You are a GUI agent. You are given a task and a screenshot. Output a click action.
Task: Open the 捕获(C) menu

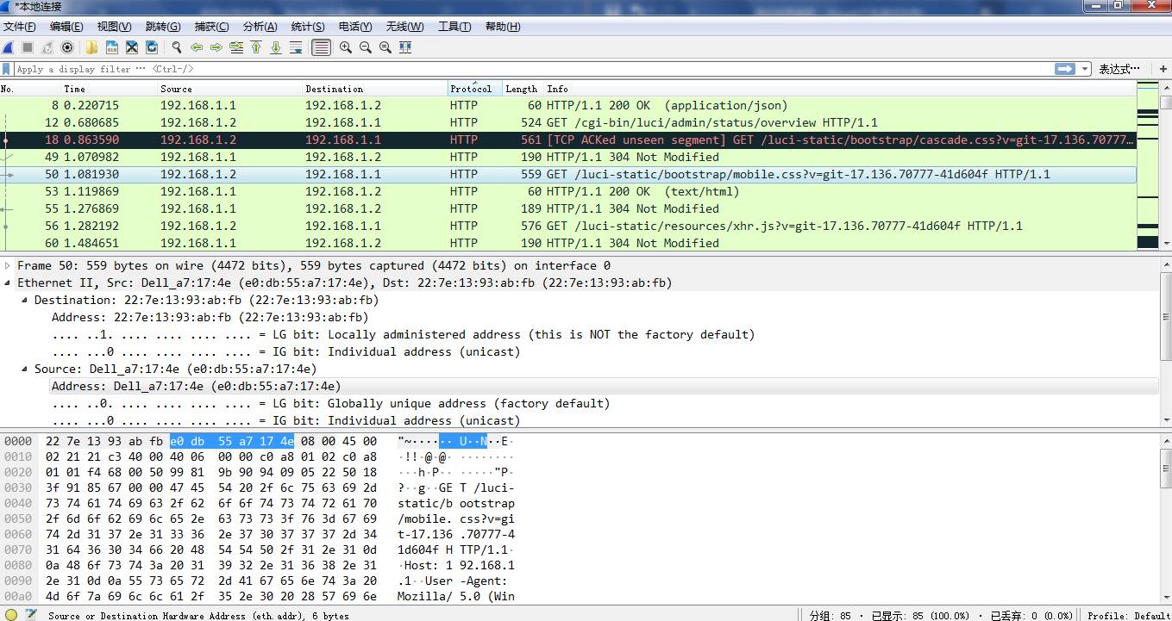click(x=212, y=27)
